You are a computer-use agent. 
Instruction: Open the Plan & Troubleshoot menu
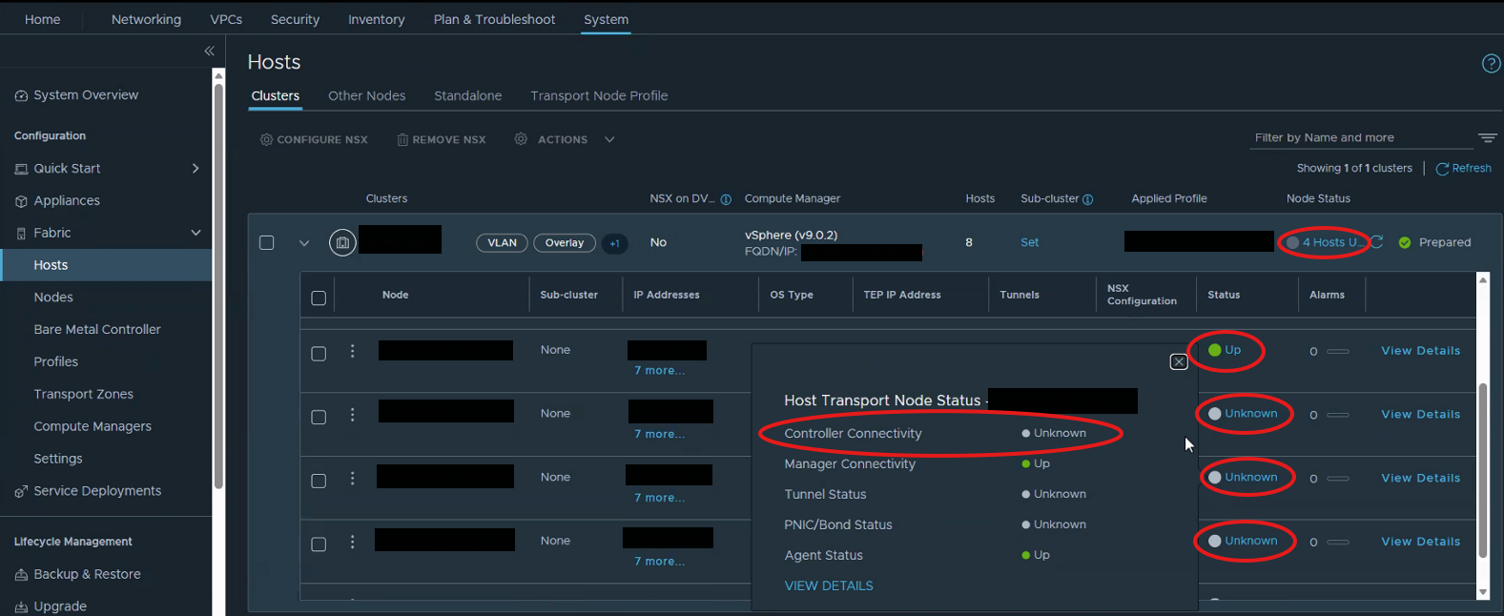[x=494, y=20]
